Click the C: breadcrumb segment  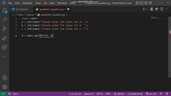point(13,15)
